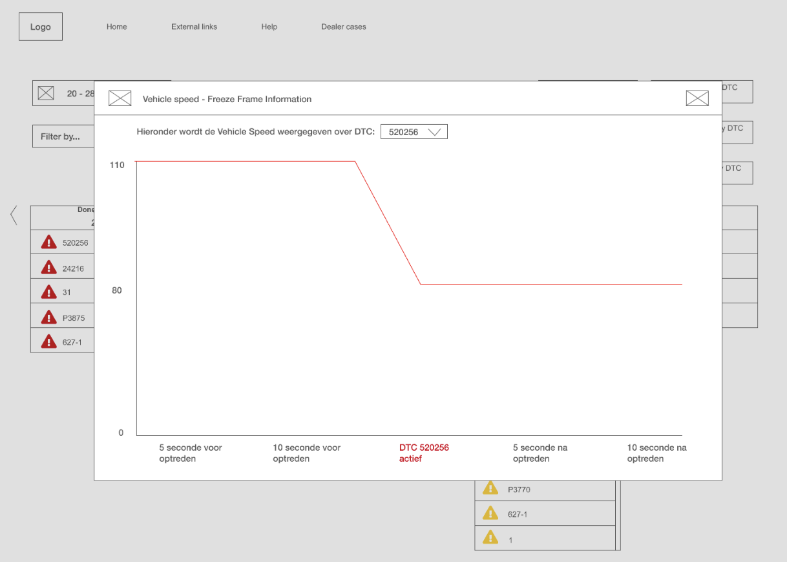Click the red warning icon beside 24216
The width and height of the screenshot is (787, 562).
pos(48,267)
